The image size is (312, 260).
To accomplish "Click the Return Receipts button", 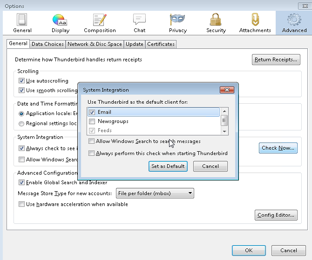I will coord(276,60).
